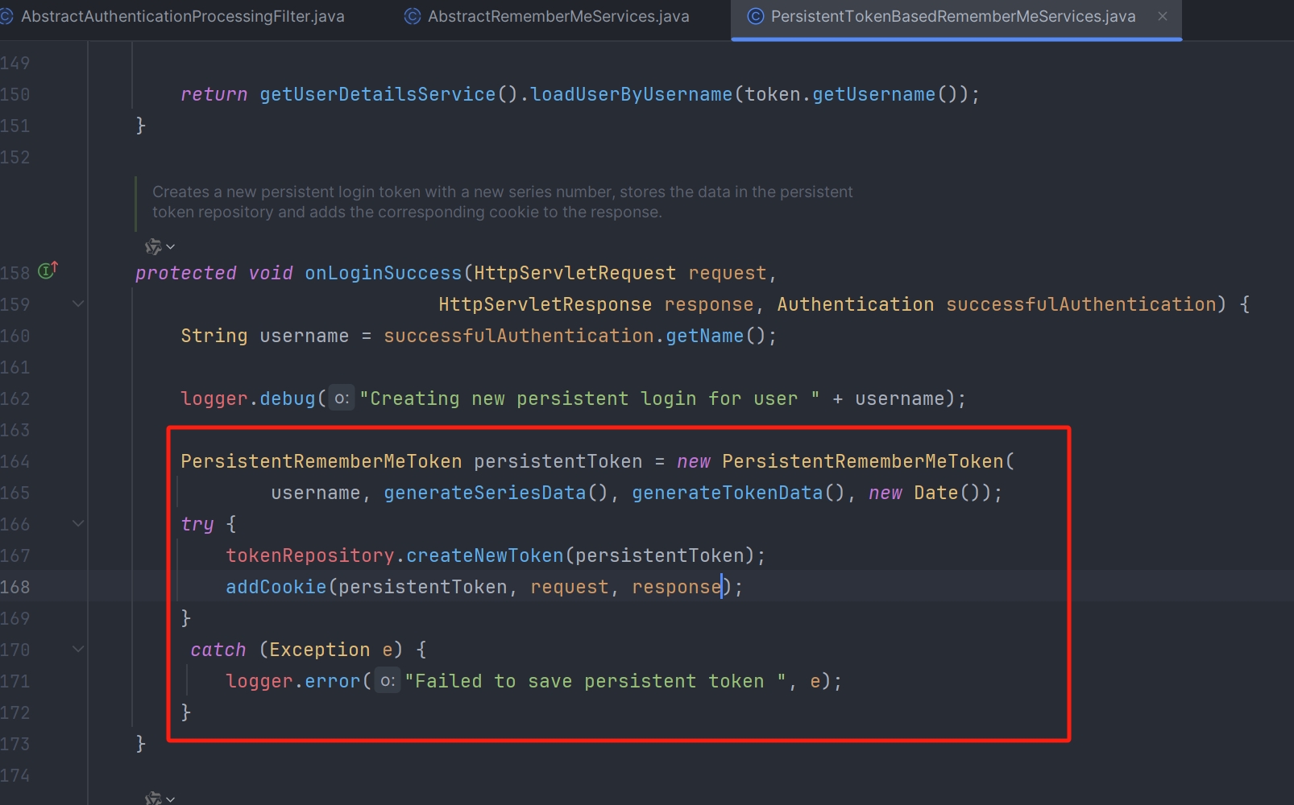This screenshot has height=805, width=1294.
Task: Click the "Failed to save persistent token" string
Action: coord(595,681)
